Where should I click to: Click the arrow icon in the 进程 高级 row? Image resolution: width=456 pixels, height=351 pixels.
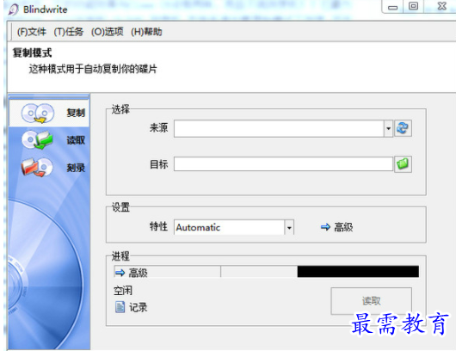[120, 273]
